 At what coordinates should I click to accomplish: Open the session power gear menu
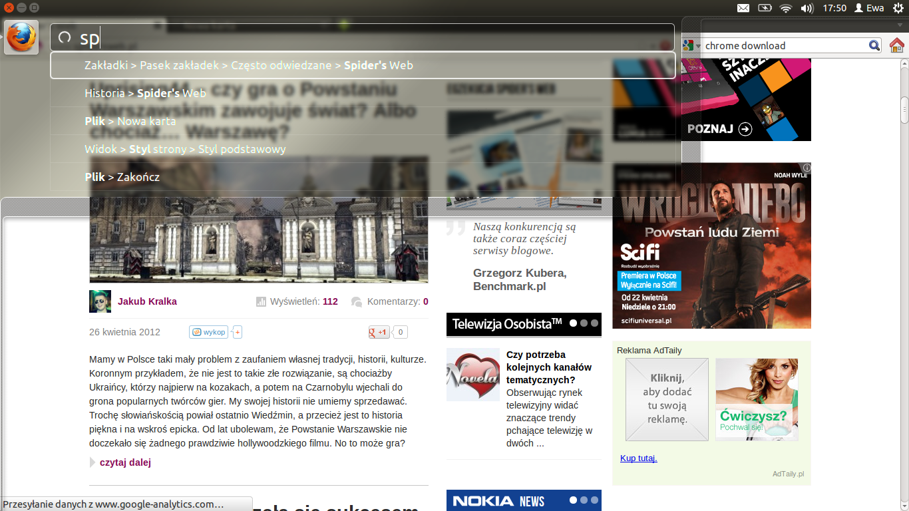898,8
